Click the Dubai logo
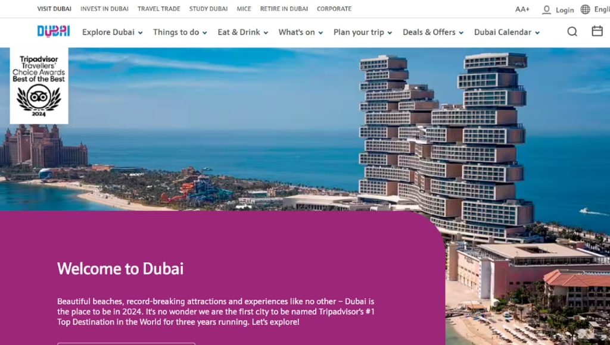Screen dimensions: 610x345 (53, 32)
